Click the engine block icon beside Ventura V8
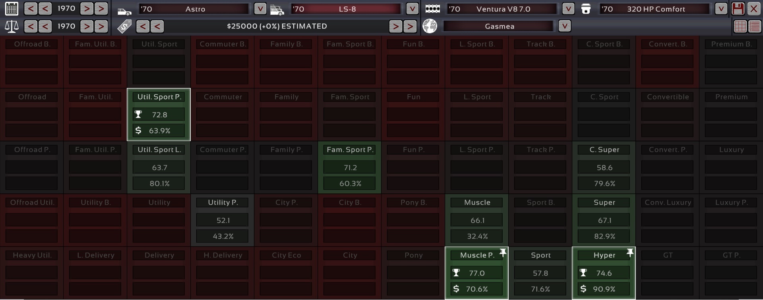 (432, 9)
